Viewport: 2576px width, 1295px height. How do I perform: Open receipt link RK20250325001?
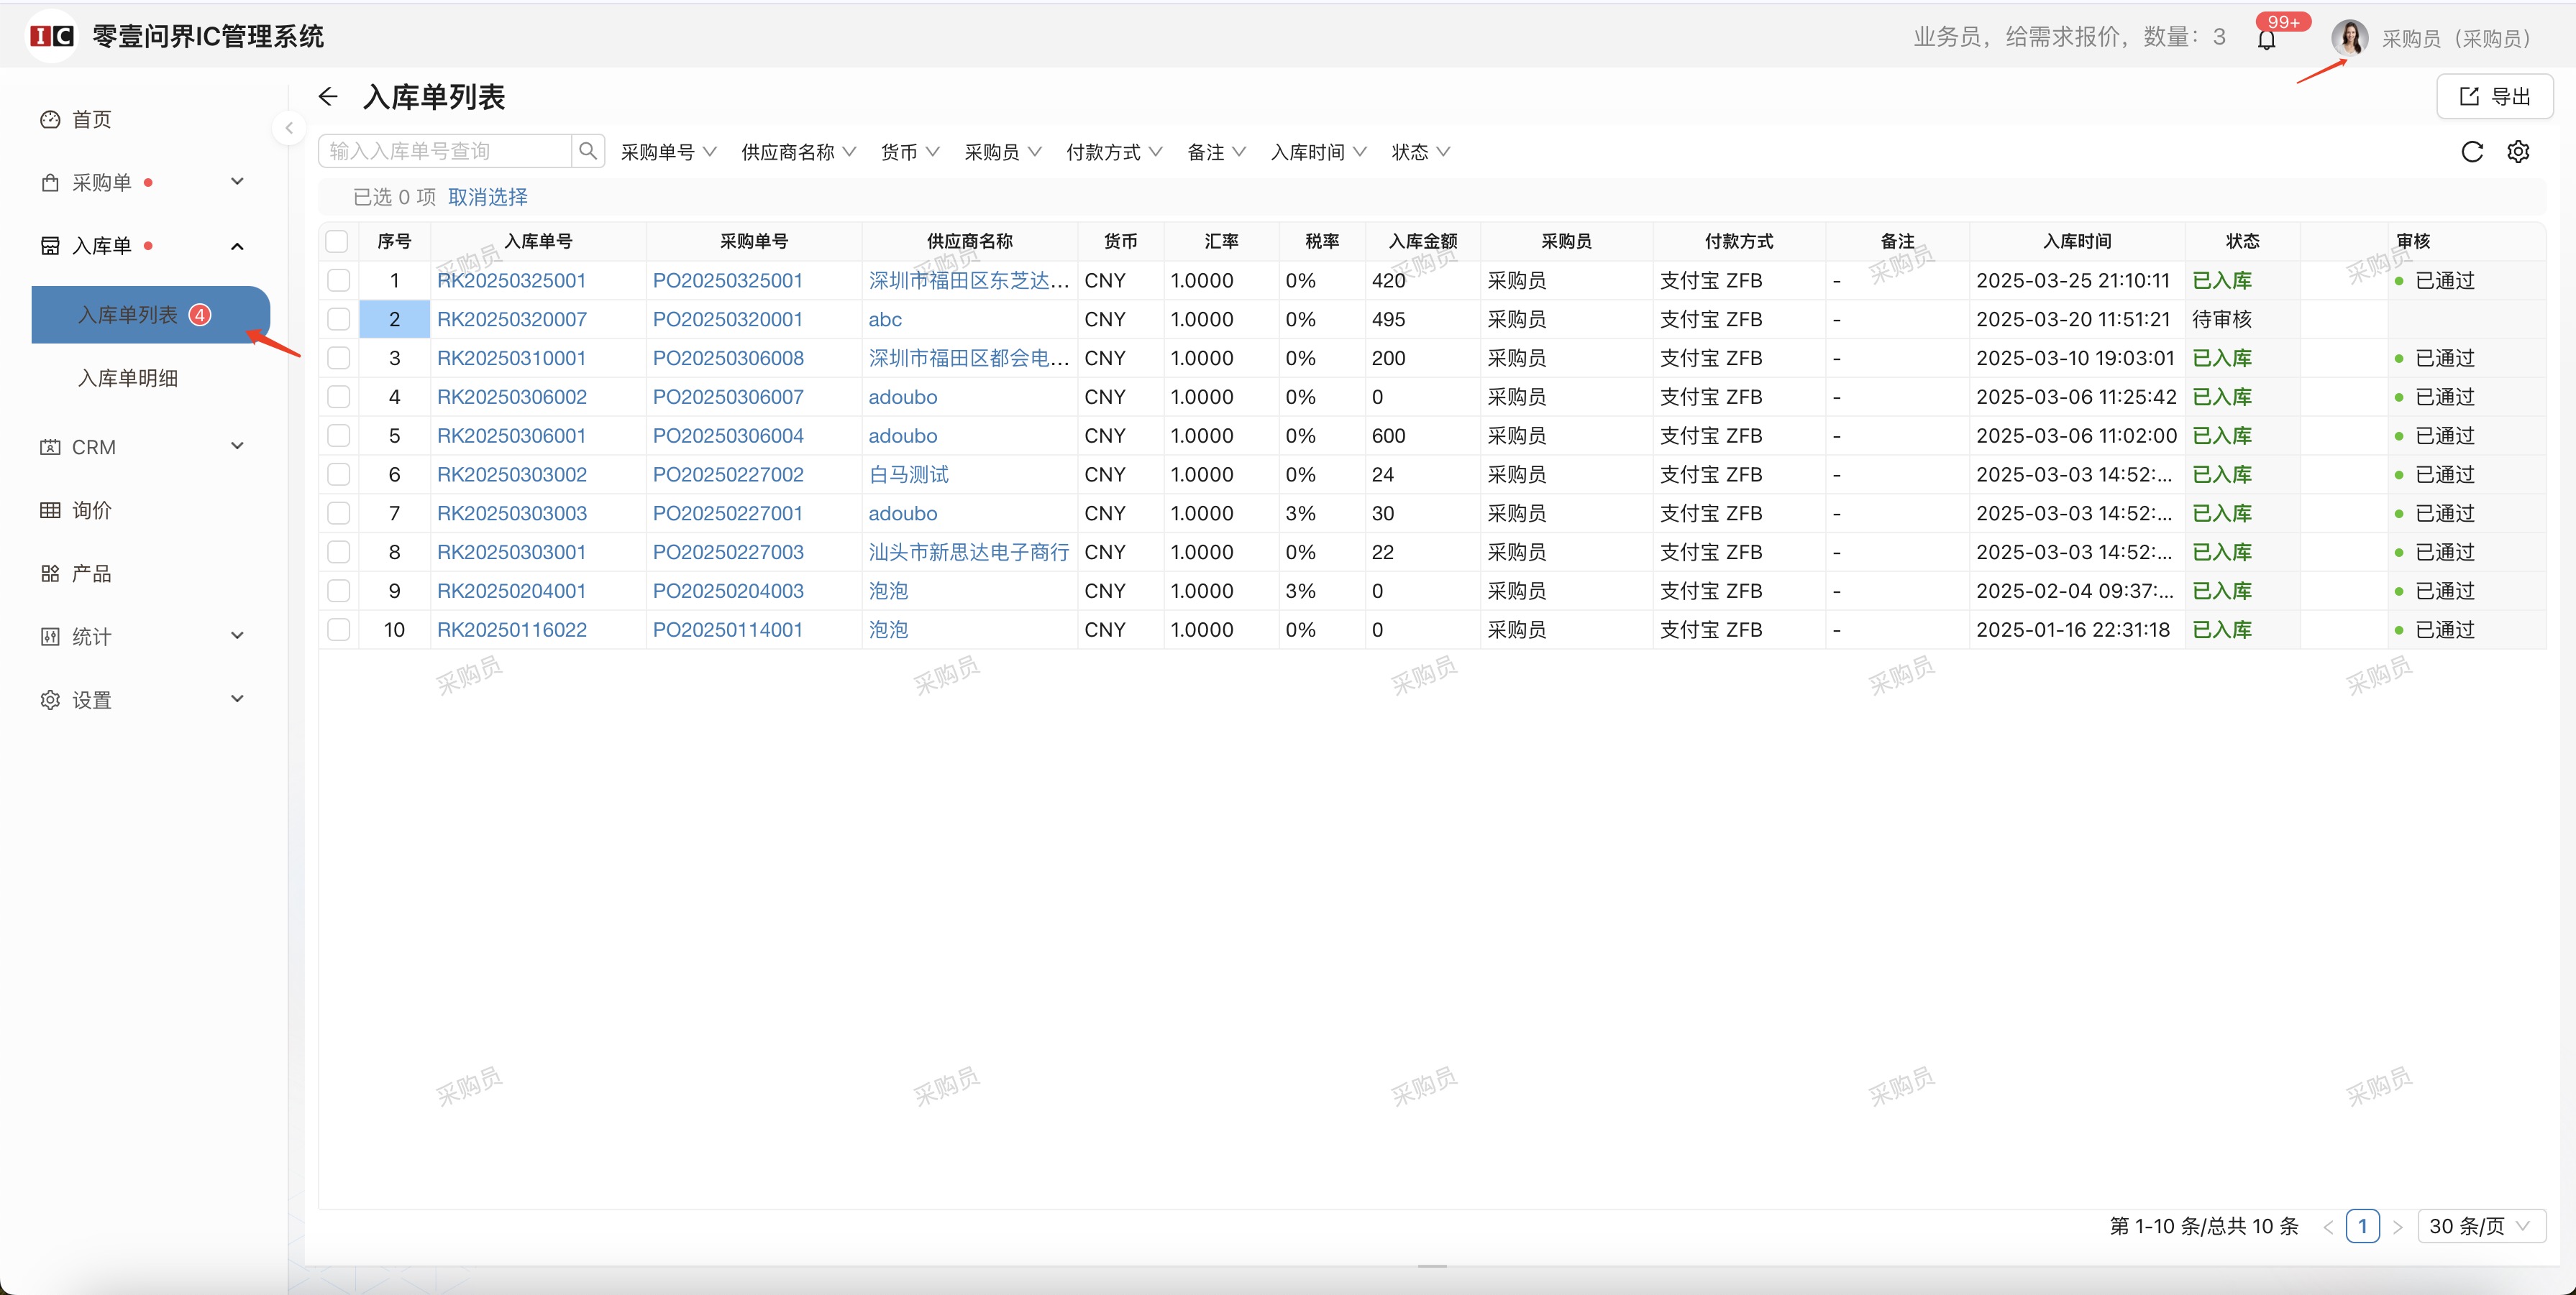[511, 281]
